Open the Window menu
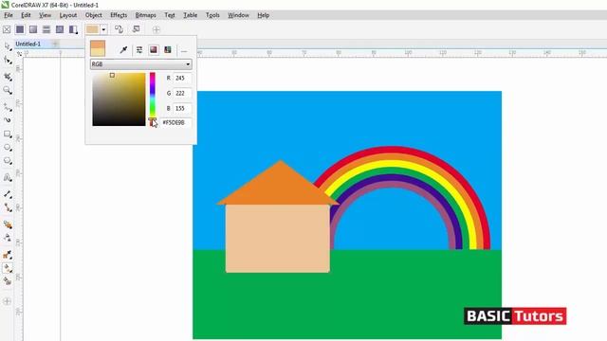Screen dimensions: 607x341 click(238, 15)
